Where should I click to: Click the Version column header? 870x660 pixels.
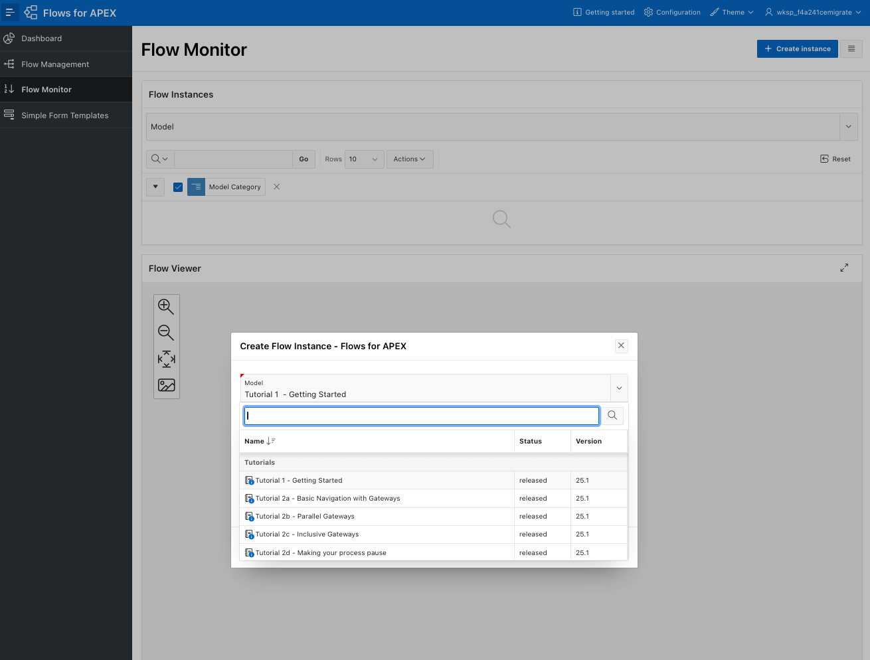(588, 441)
